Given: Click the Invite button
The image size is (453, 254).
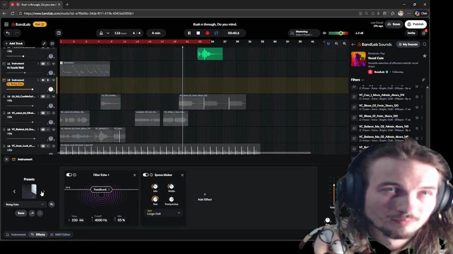Looking at the screenshot, I should 411,33.
